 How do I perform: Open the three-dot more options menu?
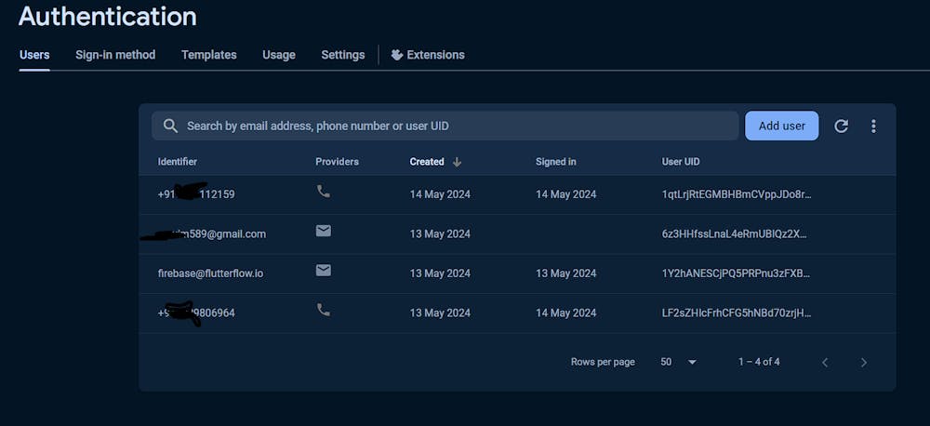coord(873,126)
